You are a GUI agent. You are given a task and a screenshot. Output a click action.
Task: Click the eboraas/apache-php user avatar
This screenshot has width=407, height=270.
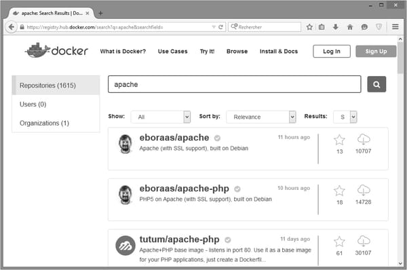click(x=125, y=195)
